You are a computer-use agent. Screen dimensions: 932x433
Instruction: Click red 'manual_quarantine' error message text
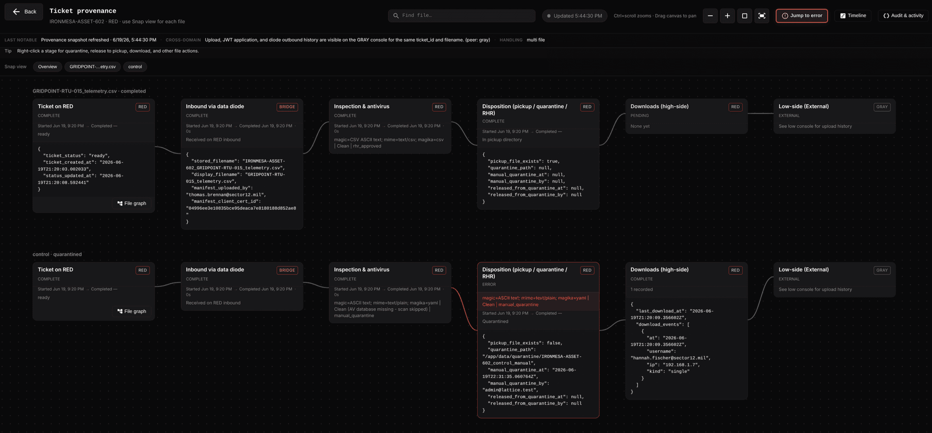(x=518, y=305)
